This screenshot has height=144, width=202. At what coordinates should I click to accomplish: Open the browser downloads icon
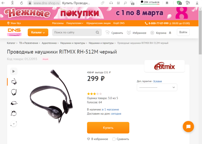[197, 3]
